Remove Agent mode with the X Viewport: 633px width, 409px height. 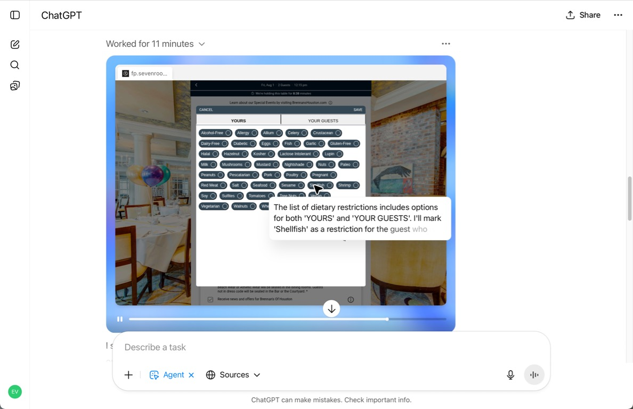pos(192,375)
